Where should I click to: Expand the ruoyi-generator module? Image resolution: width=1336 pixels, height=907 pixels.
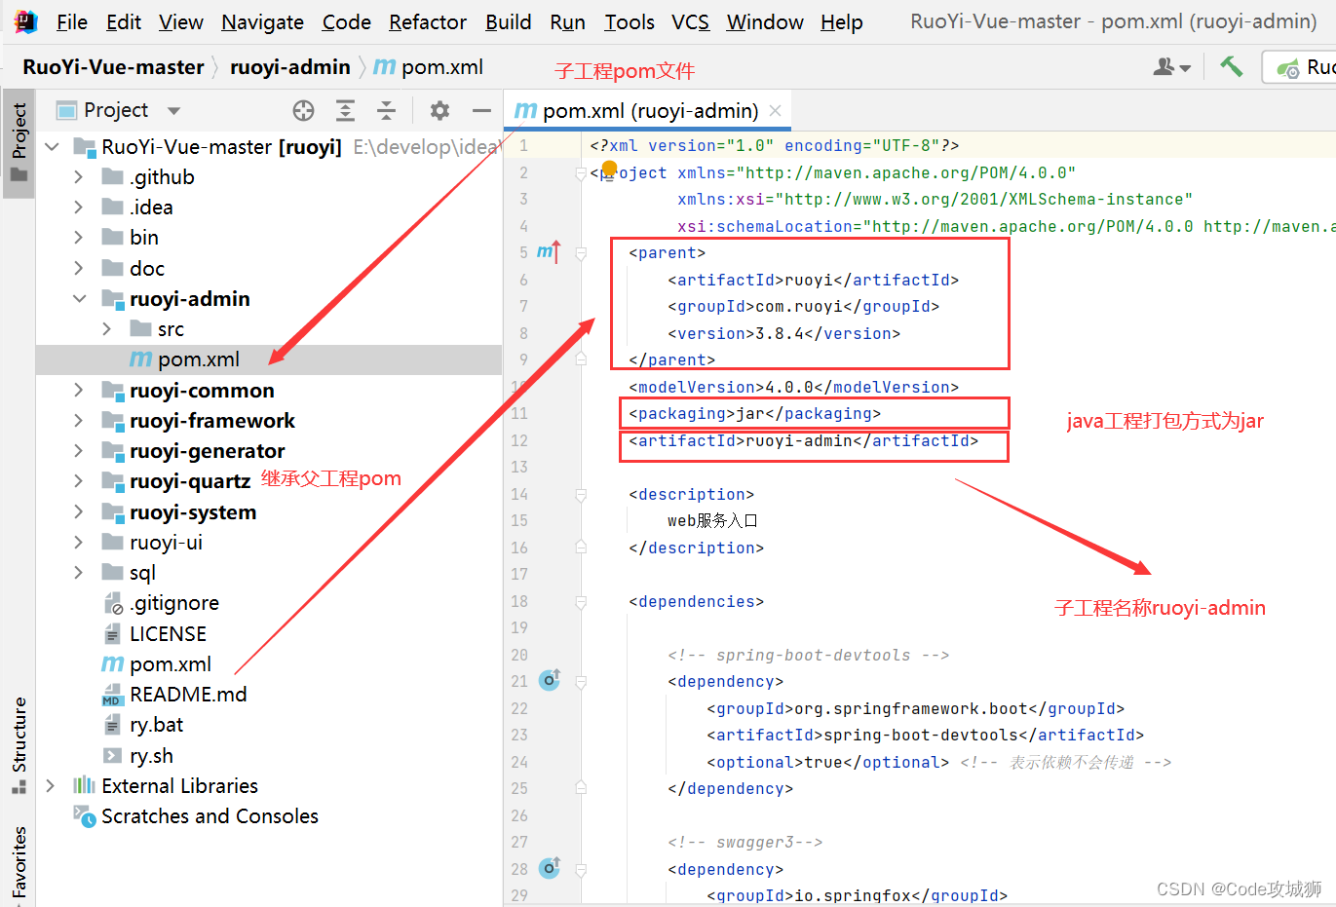[79, 451]
